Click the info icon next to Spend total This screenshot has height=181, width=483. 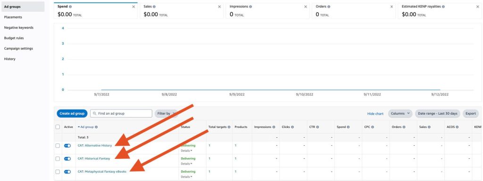[71, 7]
